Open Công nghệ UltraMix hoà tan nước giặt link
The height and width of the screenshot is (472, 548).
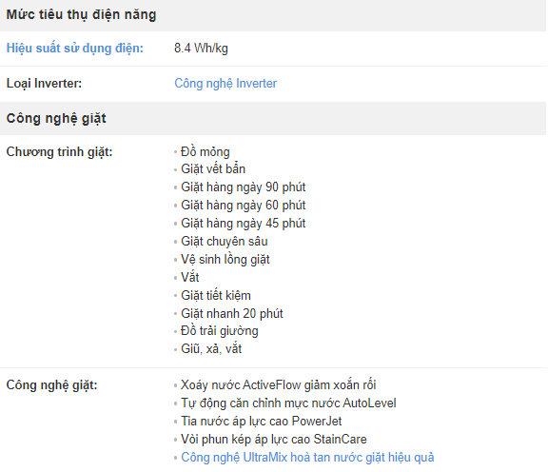coord(307,458)
